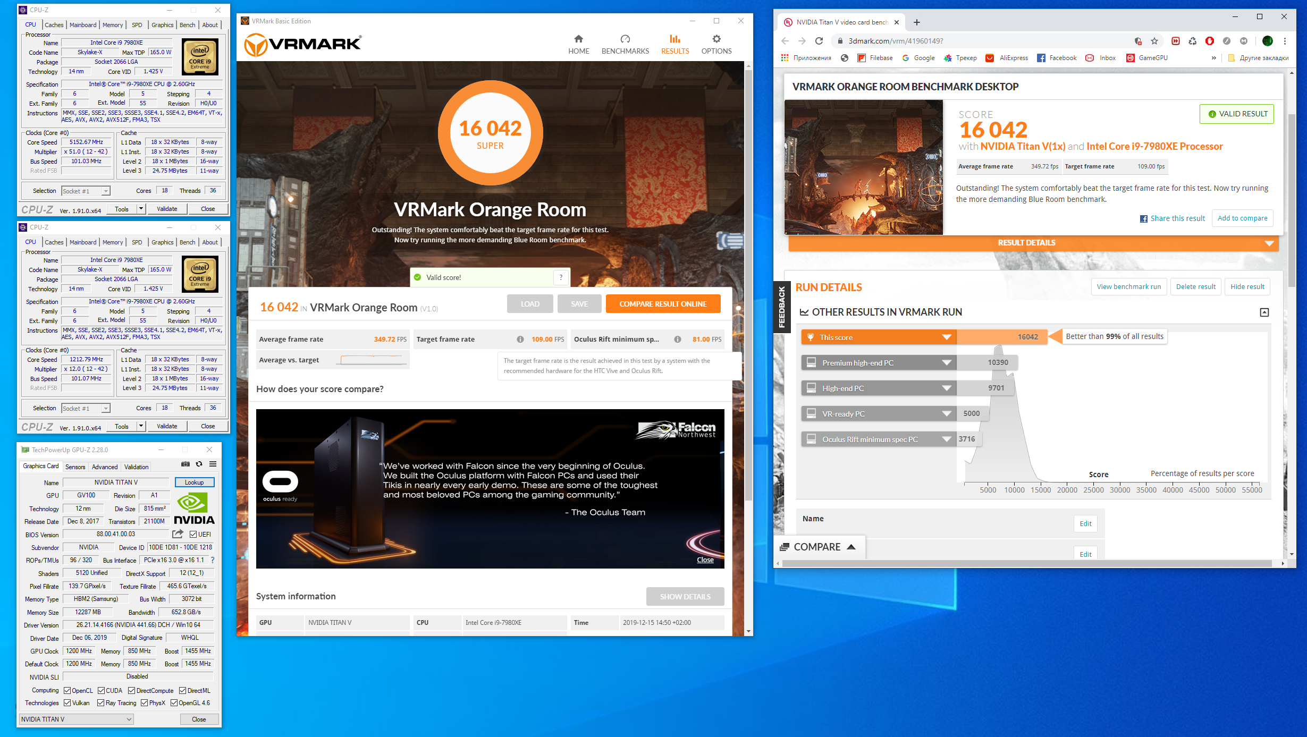Open NVIDIA TITAN V card selector in GPU-Z
Image resolution: width=1307 pixels, height=737 pixels.
pos(77,719)
